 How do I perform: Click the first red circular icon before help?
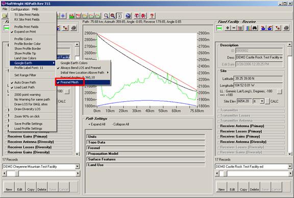pos(137,16)
